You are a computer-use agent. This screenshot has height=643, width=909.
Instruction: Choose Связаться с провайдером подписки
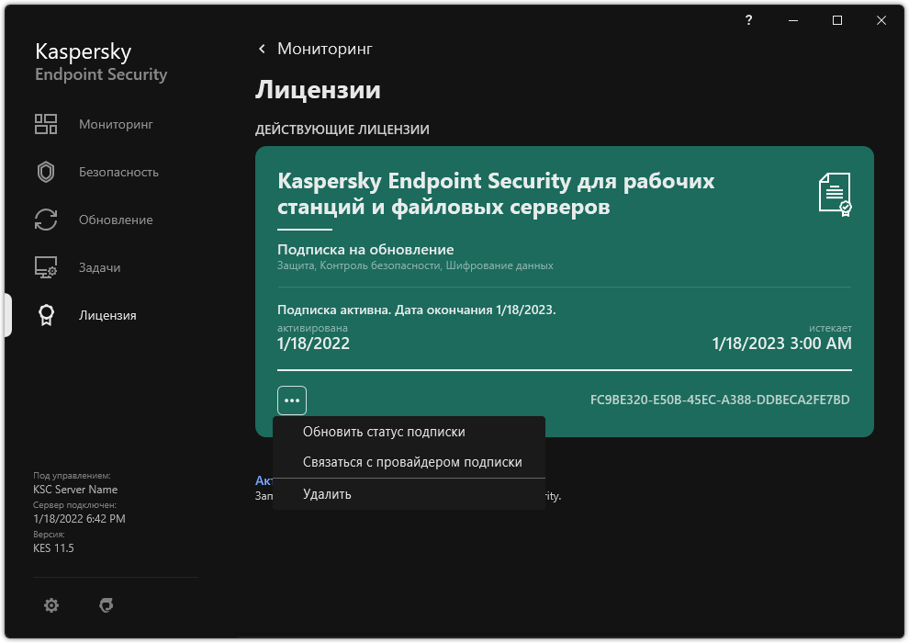click(414, 462)
